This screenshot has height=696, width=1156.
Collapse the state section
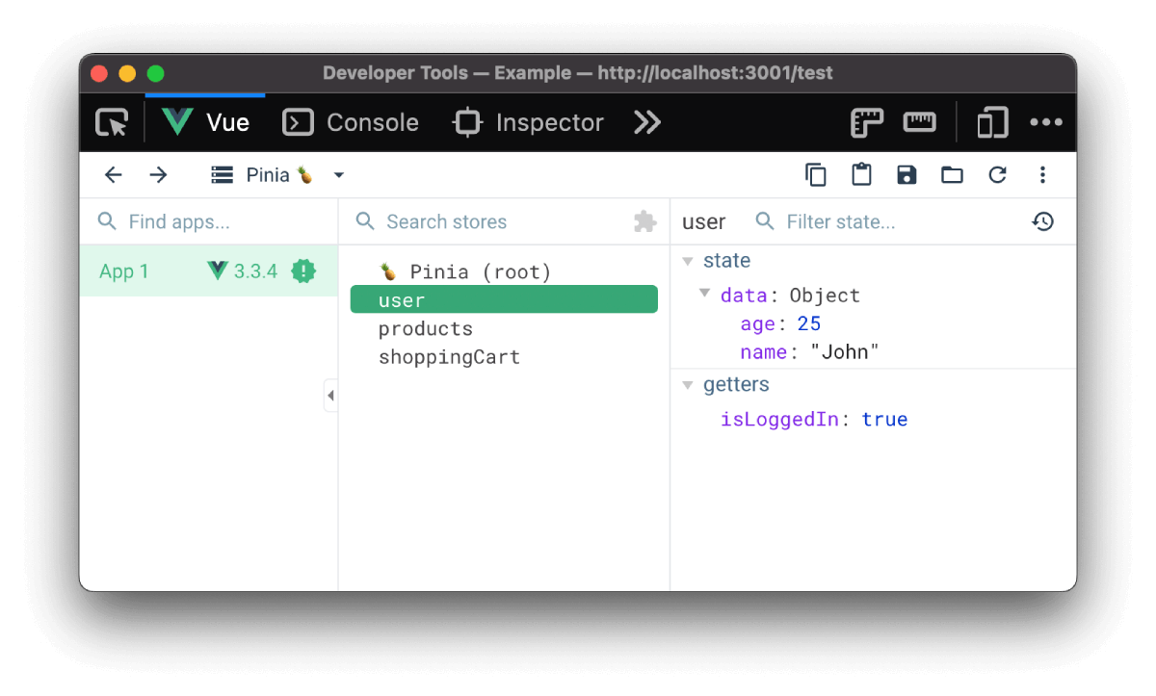coord(688,261)
